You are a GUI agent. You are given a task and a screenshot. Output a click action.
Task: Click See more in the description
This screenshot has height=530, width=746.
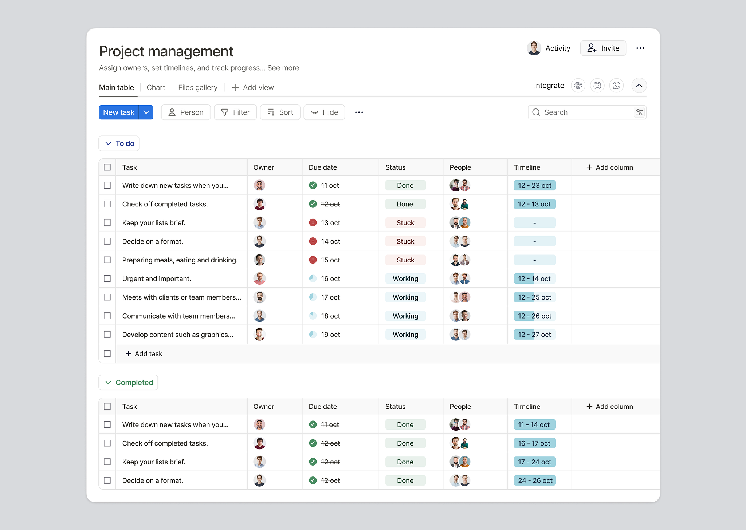click(283, 68)
